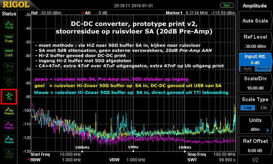The image size is (273, 164).
Task: Click the RBW 1.000 kHz value
Action: 71,160
